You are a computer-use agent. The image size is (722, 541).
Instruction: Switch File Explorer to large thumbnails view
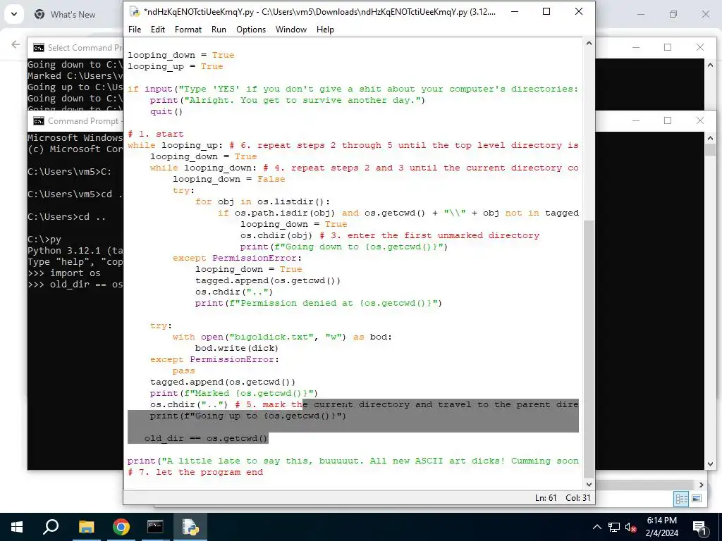click(x=697, y=499)
